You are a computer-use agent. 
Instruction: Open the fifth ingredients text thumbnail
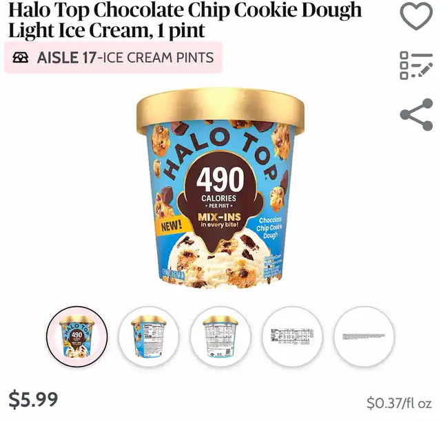point(365,336)
